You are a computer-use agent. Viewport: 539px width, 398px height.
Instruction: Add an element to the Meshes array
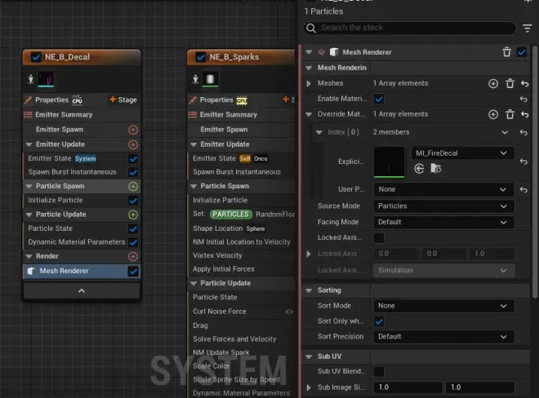tap(493, 83)
